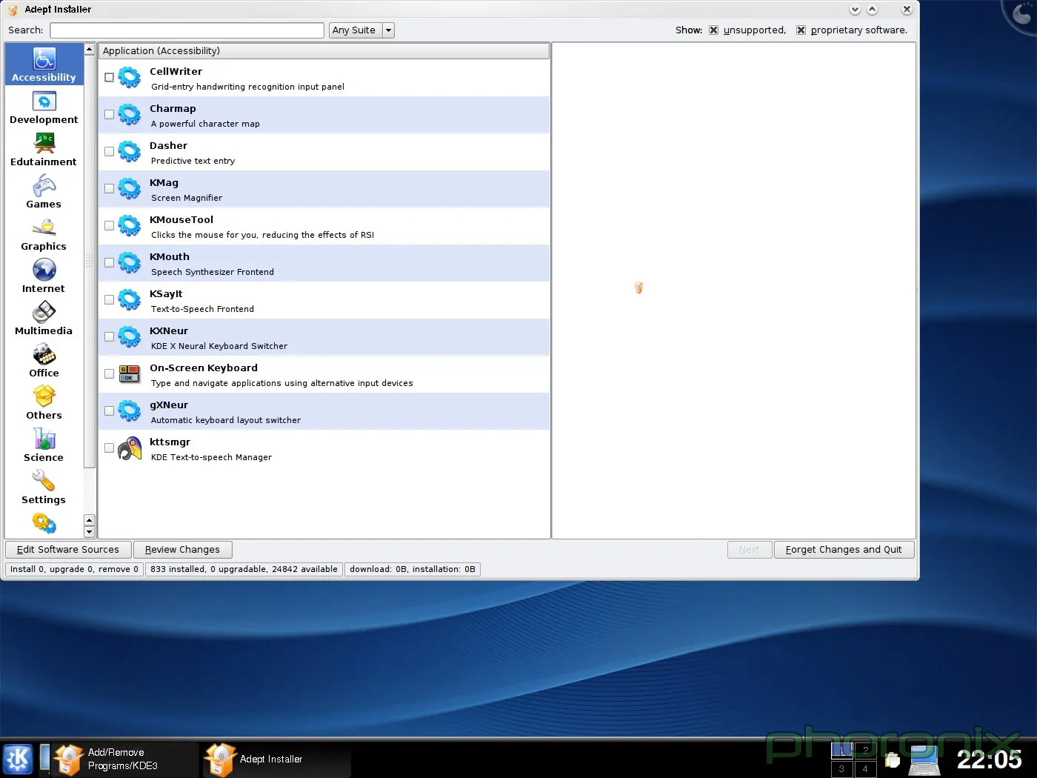
Task: Click the '833 installed' status entry
Action: pyautogui.click(x=244, y=569)
